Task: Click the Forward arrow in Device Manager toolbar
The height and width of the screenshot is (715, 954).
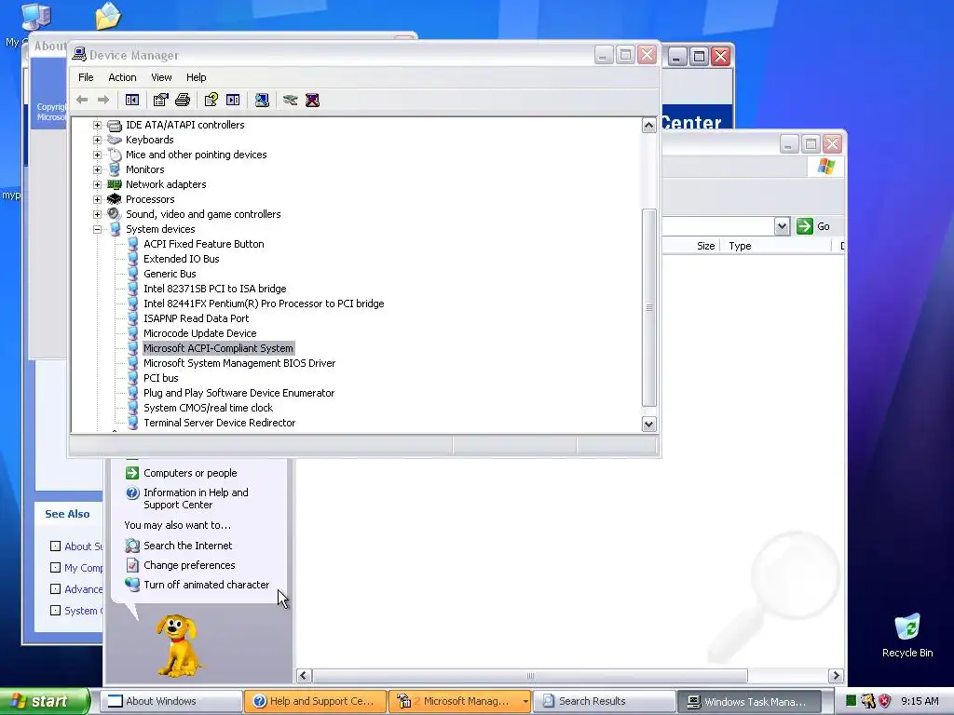Action: (x=103, y=100)
